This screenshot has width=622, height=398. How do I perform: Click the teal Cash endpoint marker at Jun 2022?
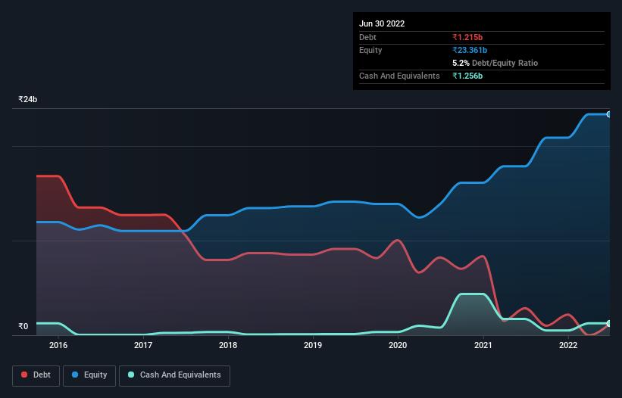tap(609, 324)
